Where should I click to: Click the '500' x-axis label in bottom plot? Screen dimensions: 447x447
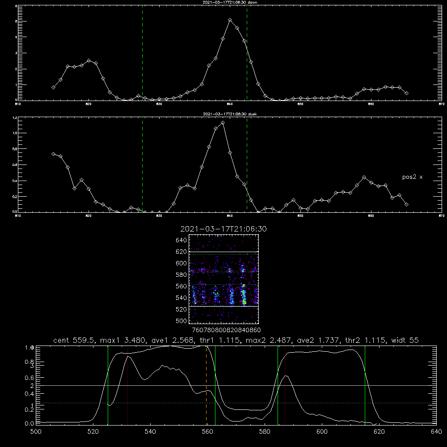36,432
